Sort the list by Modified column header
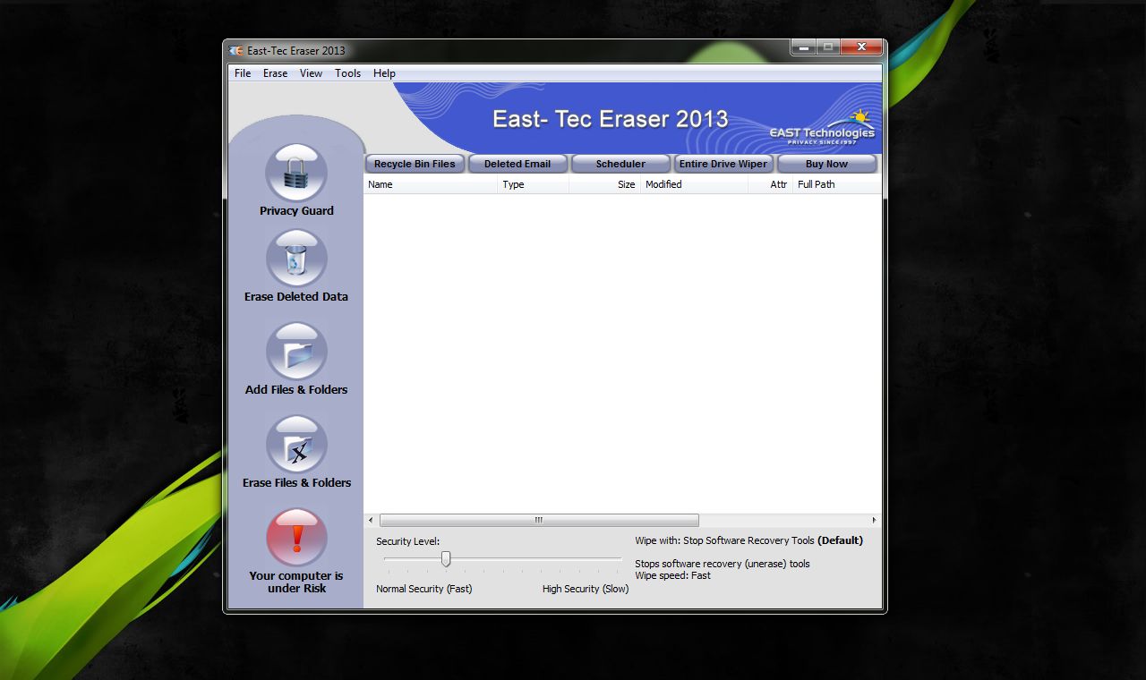The width and height of the screenshot is (1146, 680). [x=695, y=184]
